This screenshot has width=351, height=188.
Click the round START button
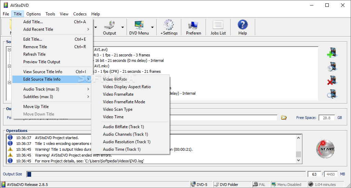(x=325, y=149)
